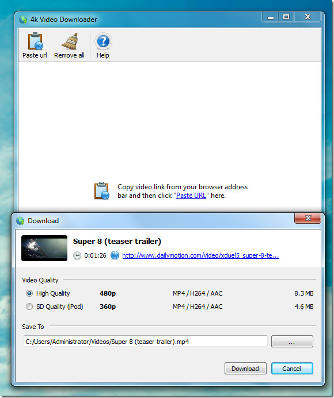Click the Save To file path field

click(x=146, y=342)
